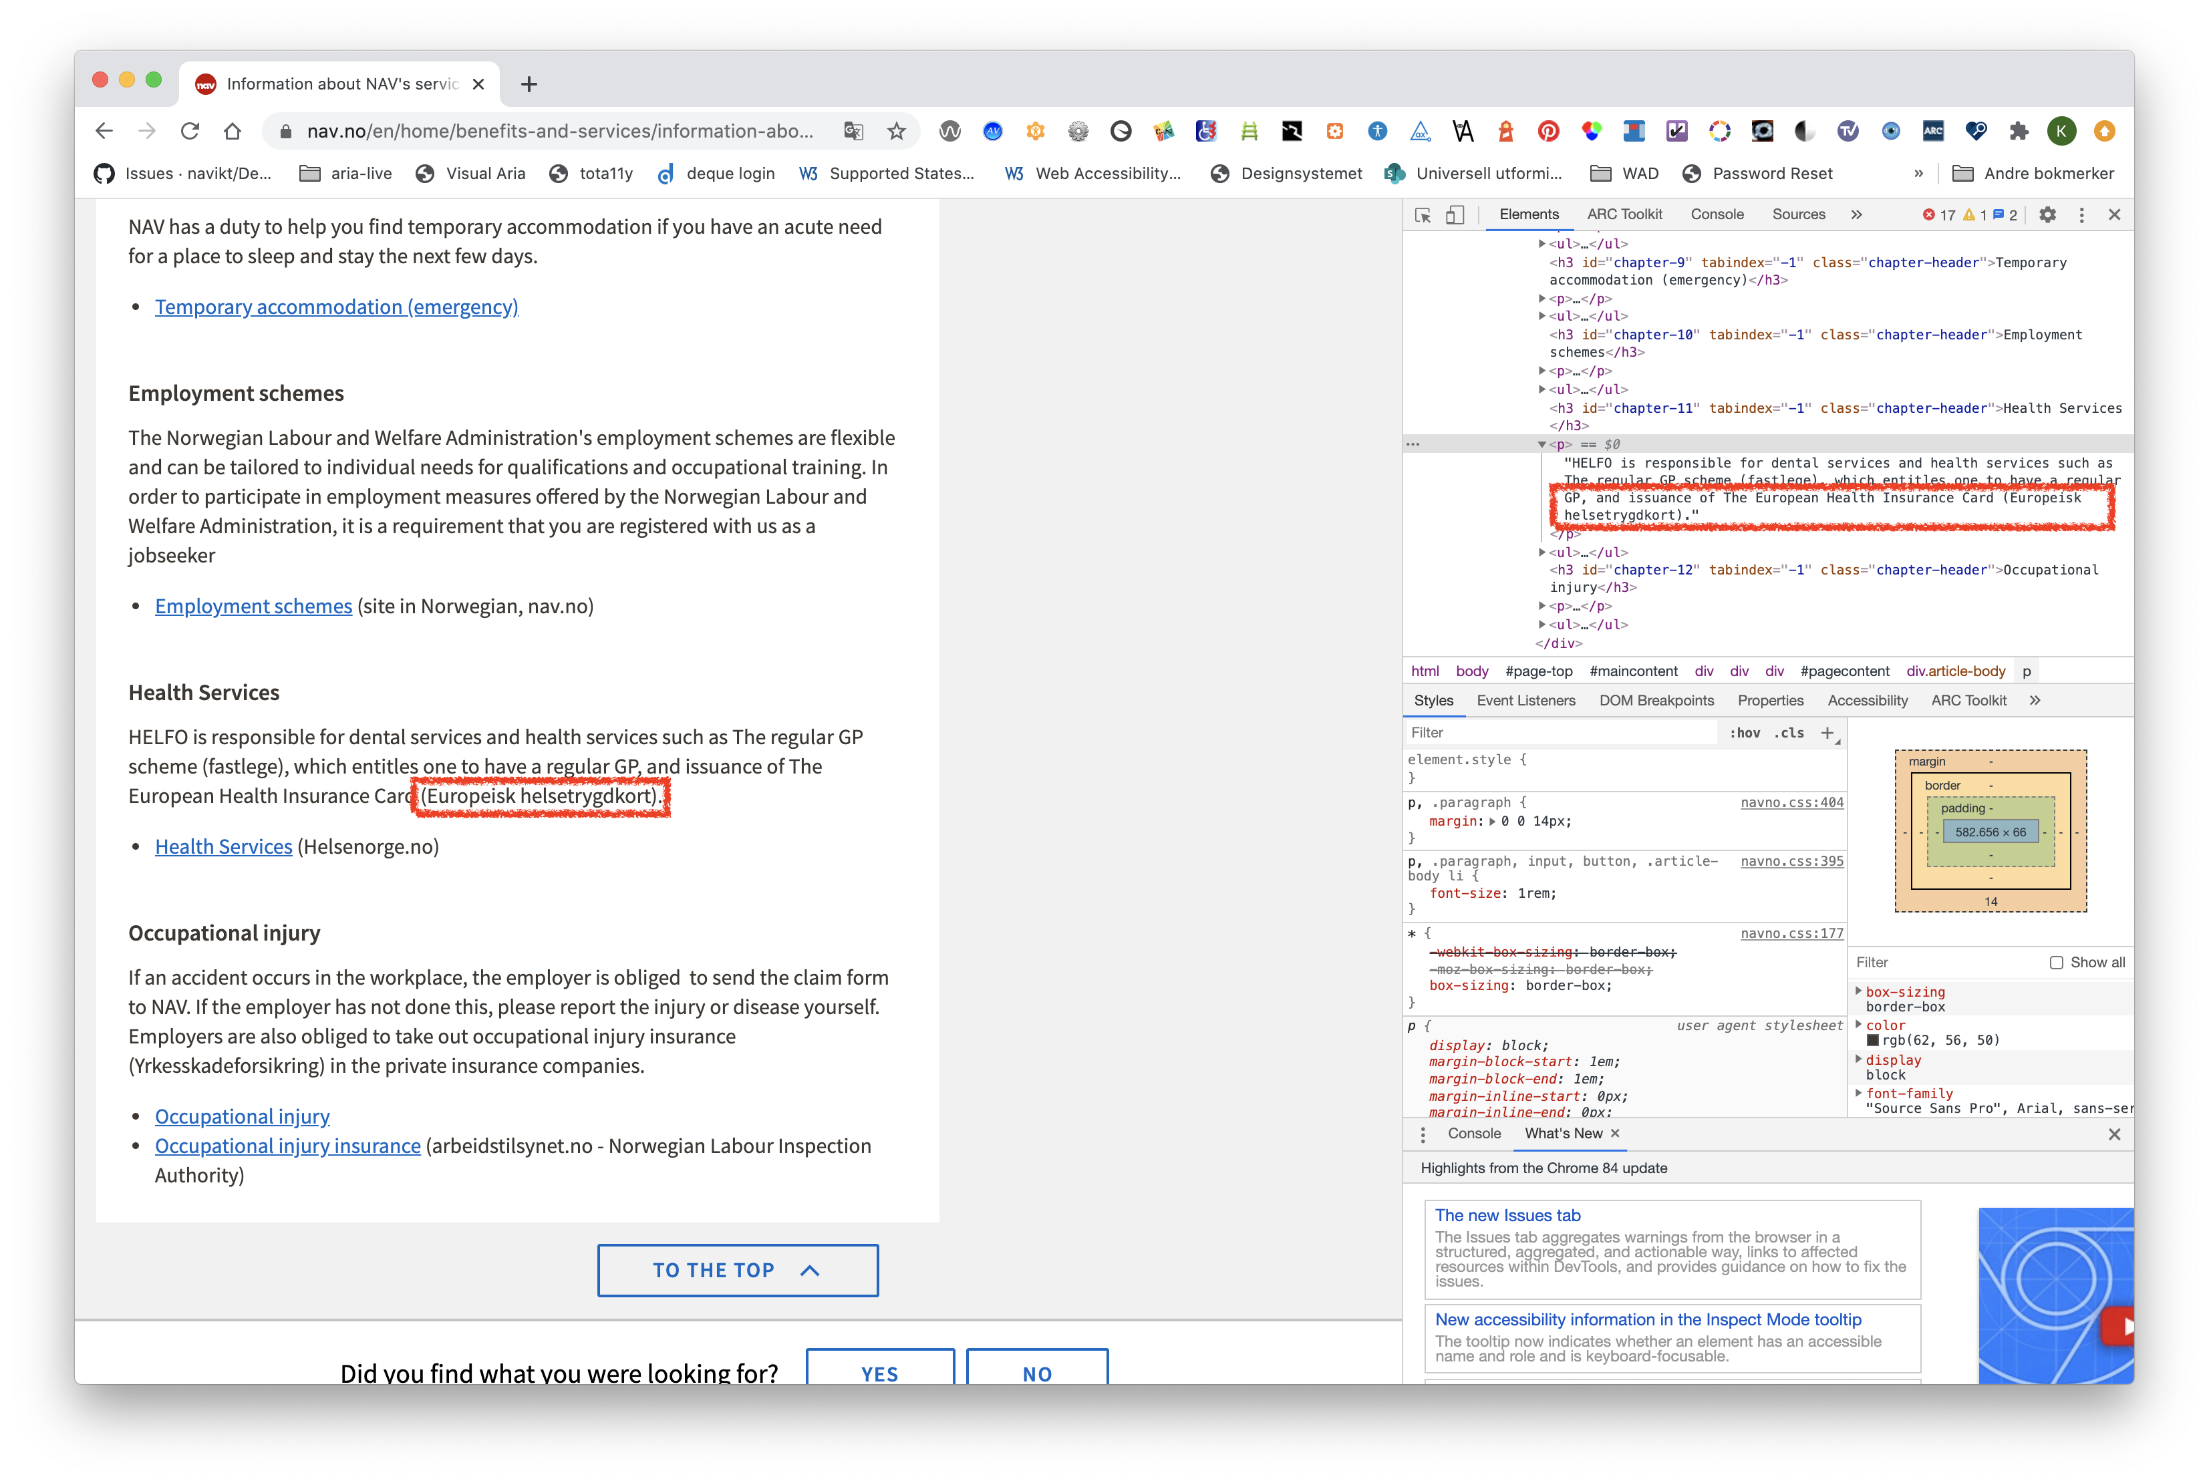This screenshot has width=2209, height=1483.
Task: Switch to the Console tab
Action: click(1716, 214)
